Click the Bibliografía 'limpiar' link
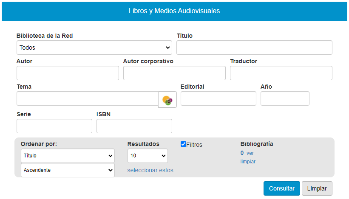 (x=248, y=162)
